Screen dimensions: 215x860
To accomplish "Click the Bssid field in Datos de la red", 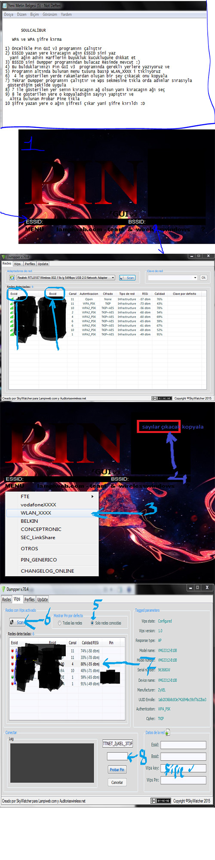I will coord(183,756).
